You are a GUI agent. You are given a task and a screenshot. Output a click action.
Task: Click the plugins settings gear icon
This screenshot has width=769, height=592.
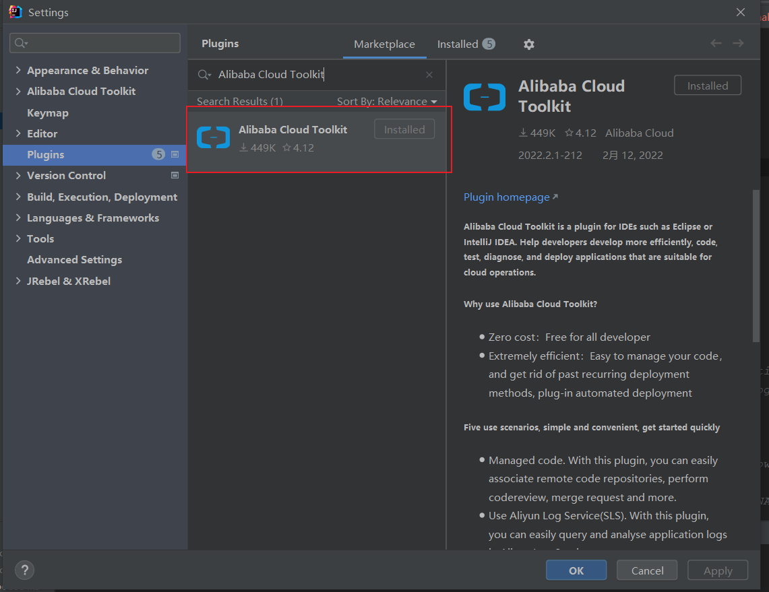coord(528,44)
